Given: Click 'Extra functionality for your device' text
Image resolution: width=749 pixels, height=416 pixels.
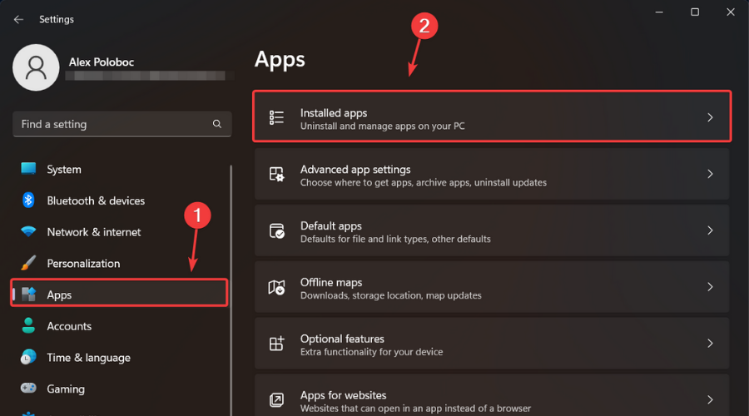Looking at the screenshot, I should (x=371, y=352).
